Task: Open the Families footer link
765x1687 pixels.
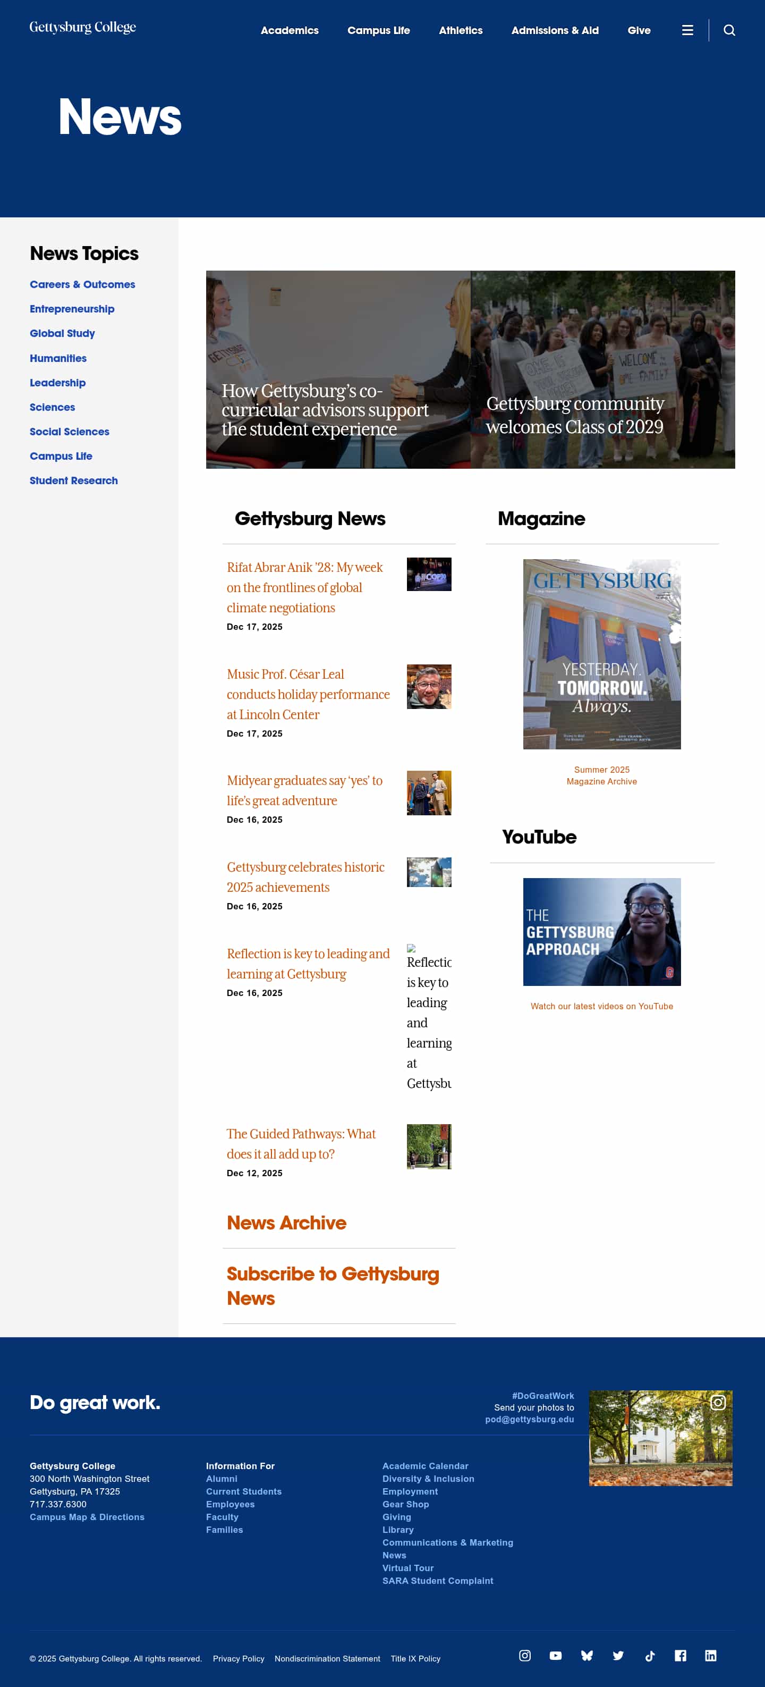Action: point(225,1530)
